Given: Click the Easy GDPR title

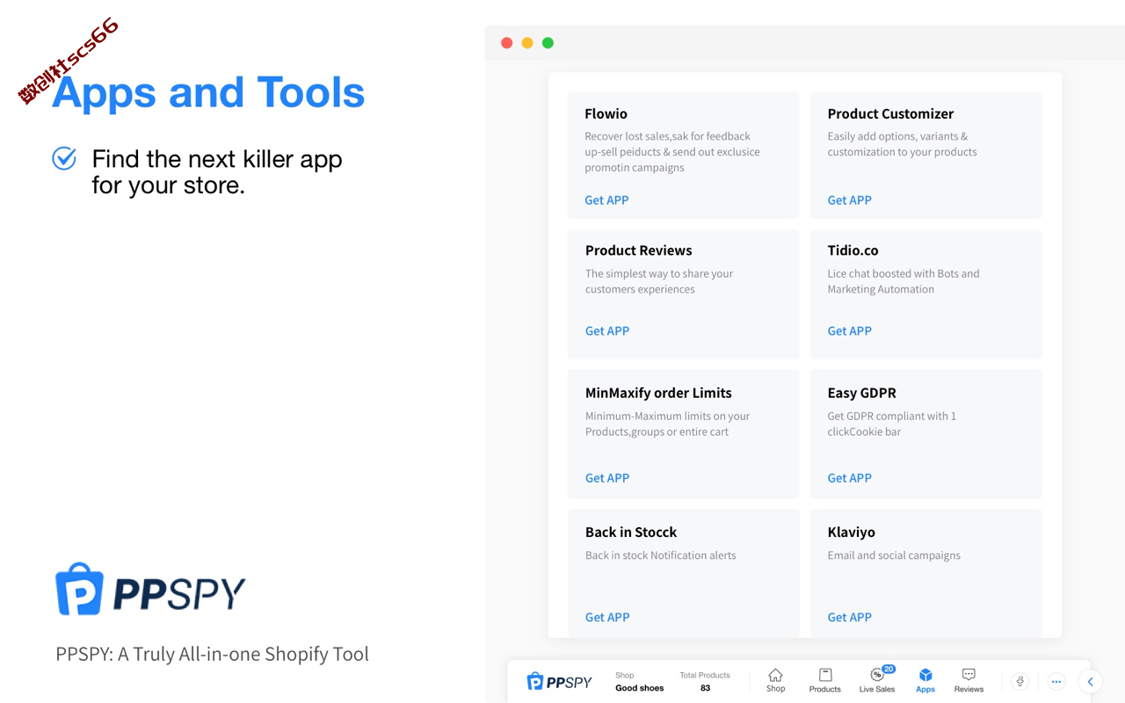Looking at the screenshot, I should [x=861, y=393].
